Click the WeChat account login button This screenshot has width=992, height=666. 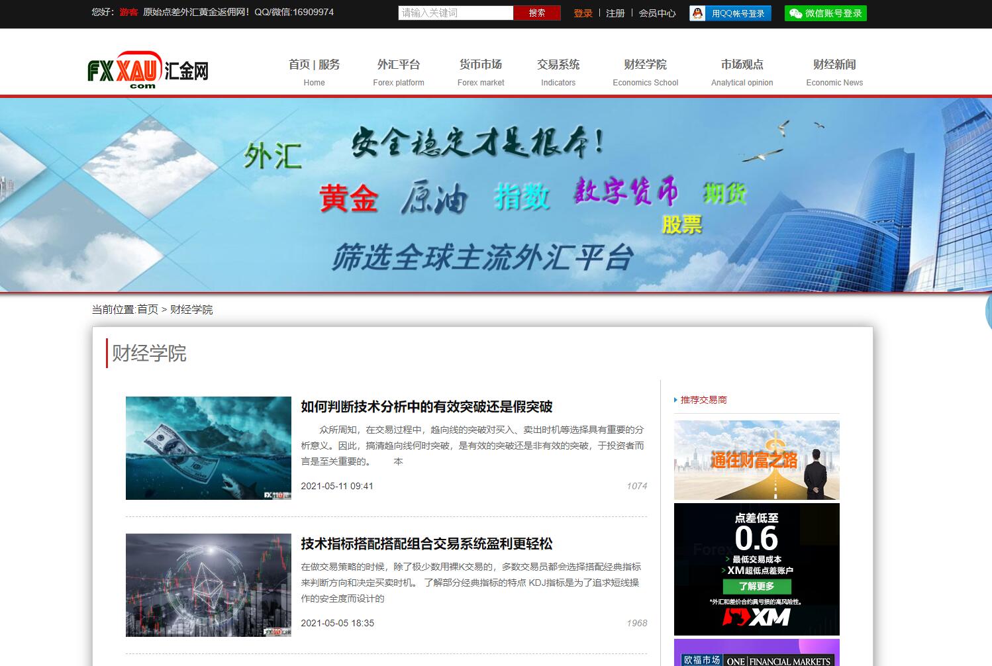825,13
